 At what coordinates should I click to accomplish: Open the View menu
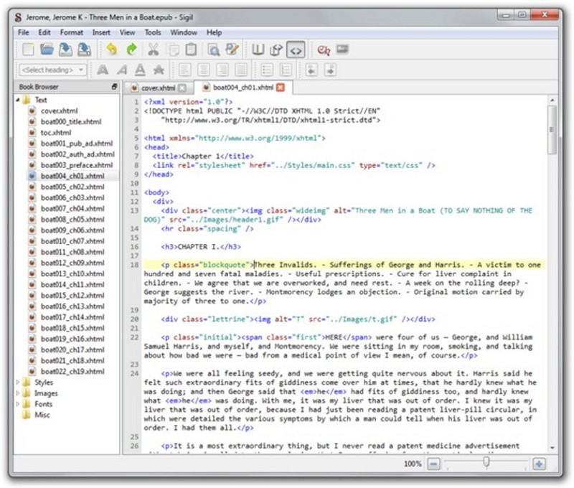tap(127, 32)
